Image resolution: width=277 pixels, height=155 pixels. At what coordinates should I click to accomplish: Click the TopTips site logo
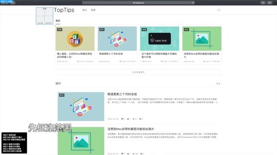click(64, 10)
